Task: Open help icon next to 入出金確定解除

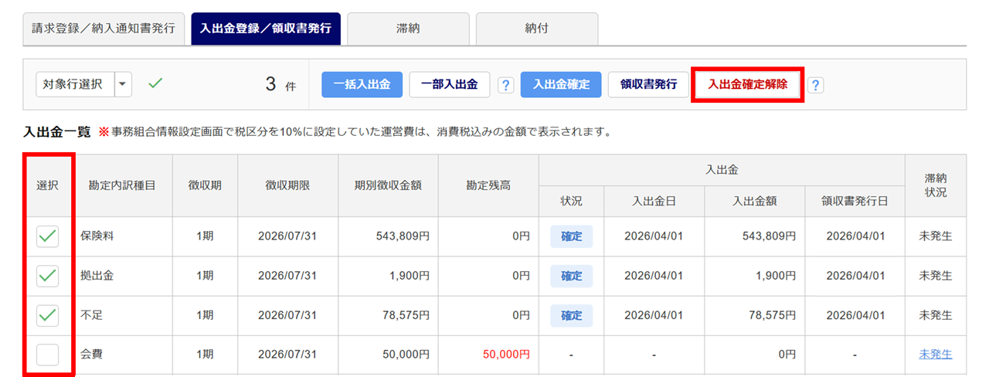Action: pyautogui.click(x=815, y=85)
